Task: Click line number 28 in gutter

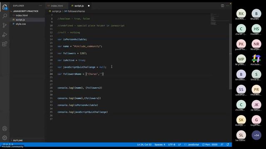Action: tap(51, 88)
